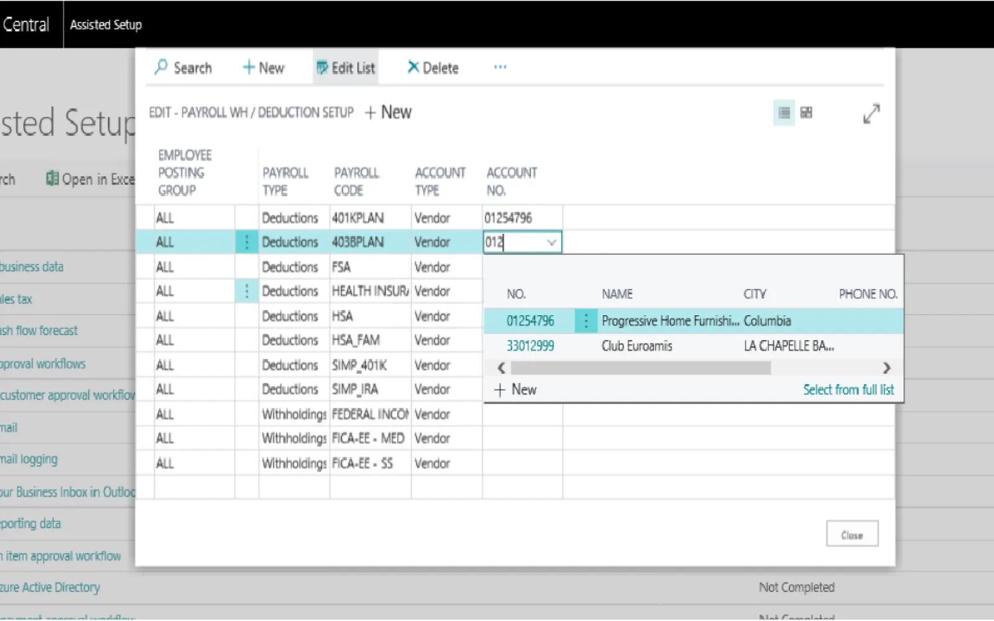
Task: Click Open in Excel in background page
Action: (x=91, y=179)
